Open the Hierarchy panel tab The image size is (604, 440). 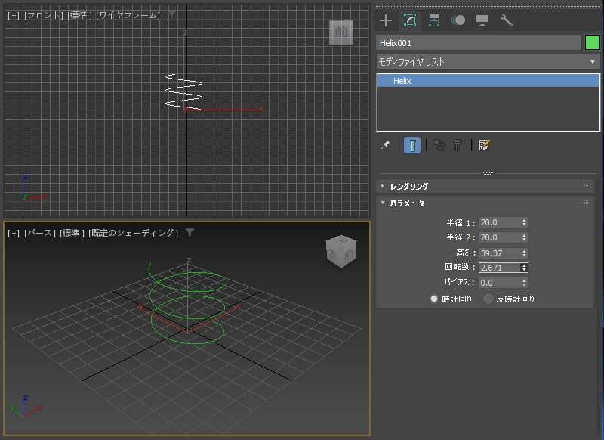pos(434,20)
